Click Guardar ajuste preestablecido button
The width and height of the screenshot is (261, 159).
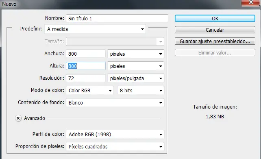coord(215,41)
